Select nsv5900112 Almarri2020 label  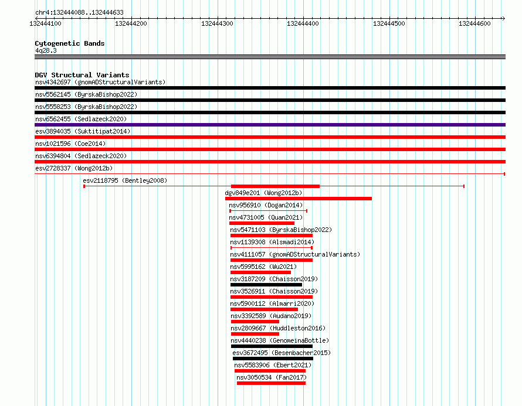[x=272, y=303]
